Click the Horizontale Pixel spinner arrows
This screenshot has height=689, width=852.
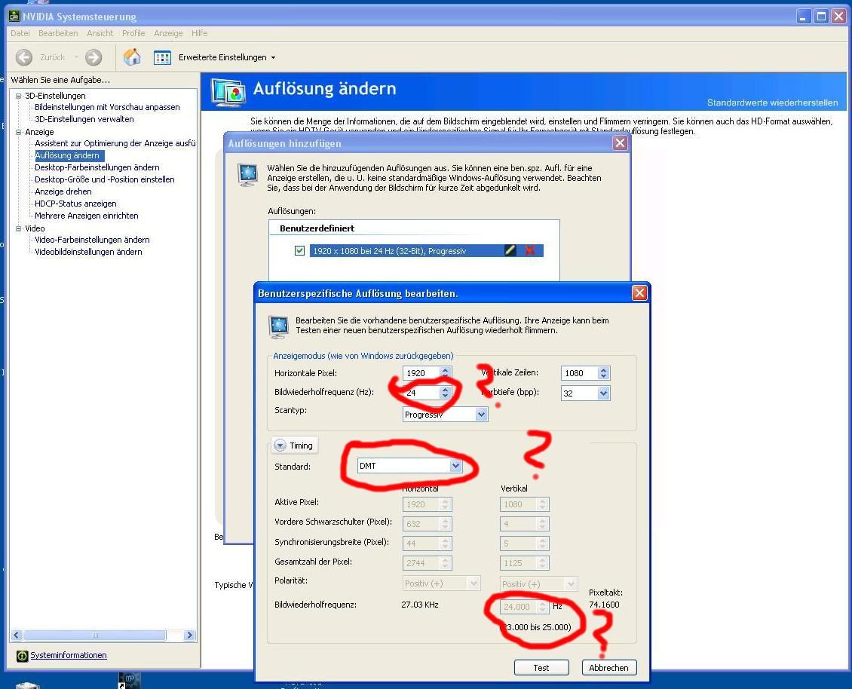(446, 372)
